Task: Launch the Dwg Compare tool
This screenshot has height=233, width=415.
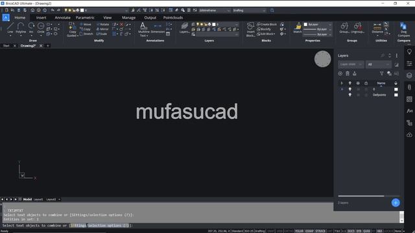Action: [x=403, y=30]
